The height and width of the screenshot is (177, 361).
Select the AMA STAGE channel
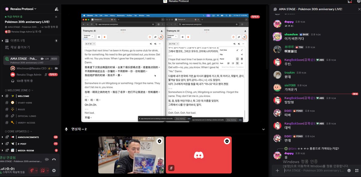click(31, 60)
